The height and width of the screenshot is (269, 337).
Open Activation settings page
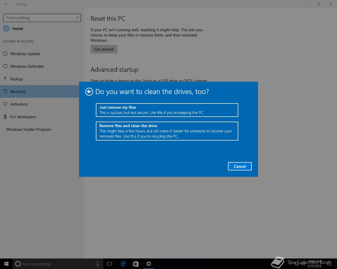[39, 104]
